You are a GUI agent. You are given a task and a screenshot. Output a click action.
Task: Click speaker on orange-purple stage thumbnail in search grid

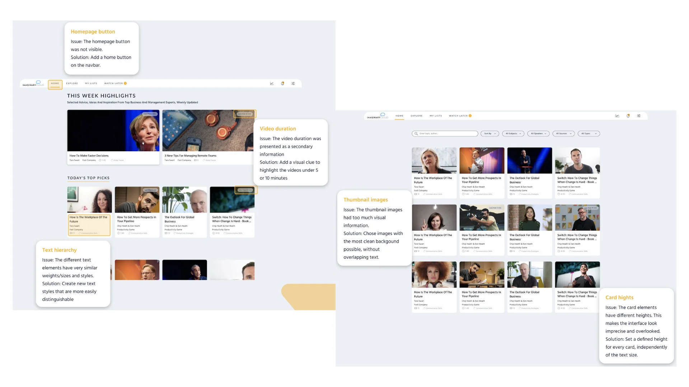[x=482, y=161]
